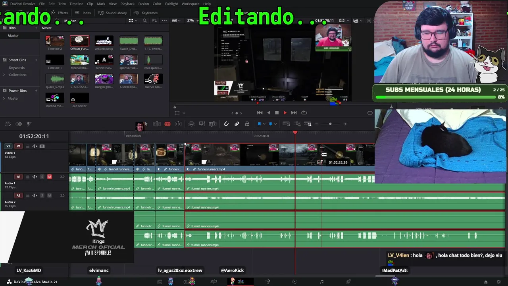508x286 pixels.
Task: Open the Effects panel
Action: pos(59,13)
